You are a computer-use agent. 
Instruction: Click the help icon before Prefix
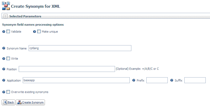coord(134,80)
